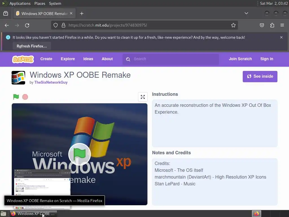Click Sign in
The height and width of the screenshot is (217, 289).
[x=267, y=59]
